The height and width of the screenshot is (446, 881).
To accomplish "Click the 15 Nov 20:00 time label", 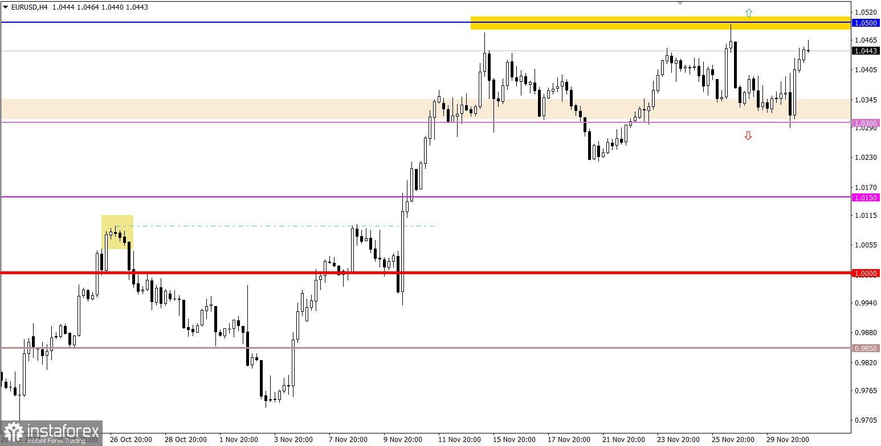I will [514, 440].
